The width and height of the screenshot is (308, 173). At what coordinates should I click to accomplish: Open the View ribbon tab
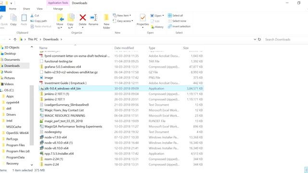click(x=39, y=9)
